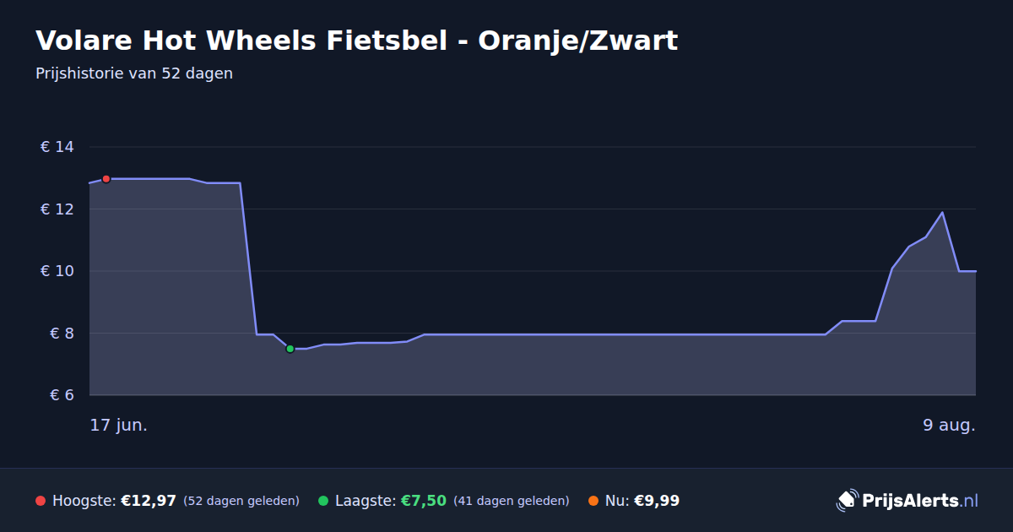This screenshot has height=532, width=1013.
Task: Click the red dot beside Hoogste legend
Action: coord(41,501)
